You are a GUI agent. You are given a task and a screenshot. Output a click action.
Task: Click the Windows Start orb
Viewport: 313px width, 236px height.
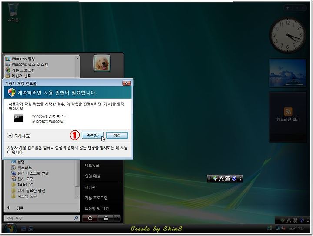(x=10, y=228)
